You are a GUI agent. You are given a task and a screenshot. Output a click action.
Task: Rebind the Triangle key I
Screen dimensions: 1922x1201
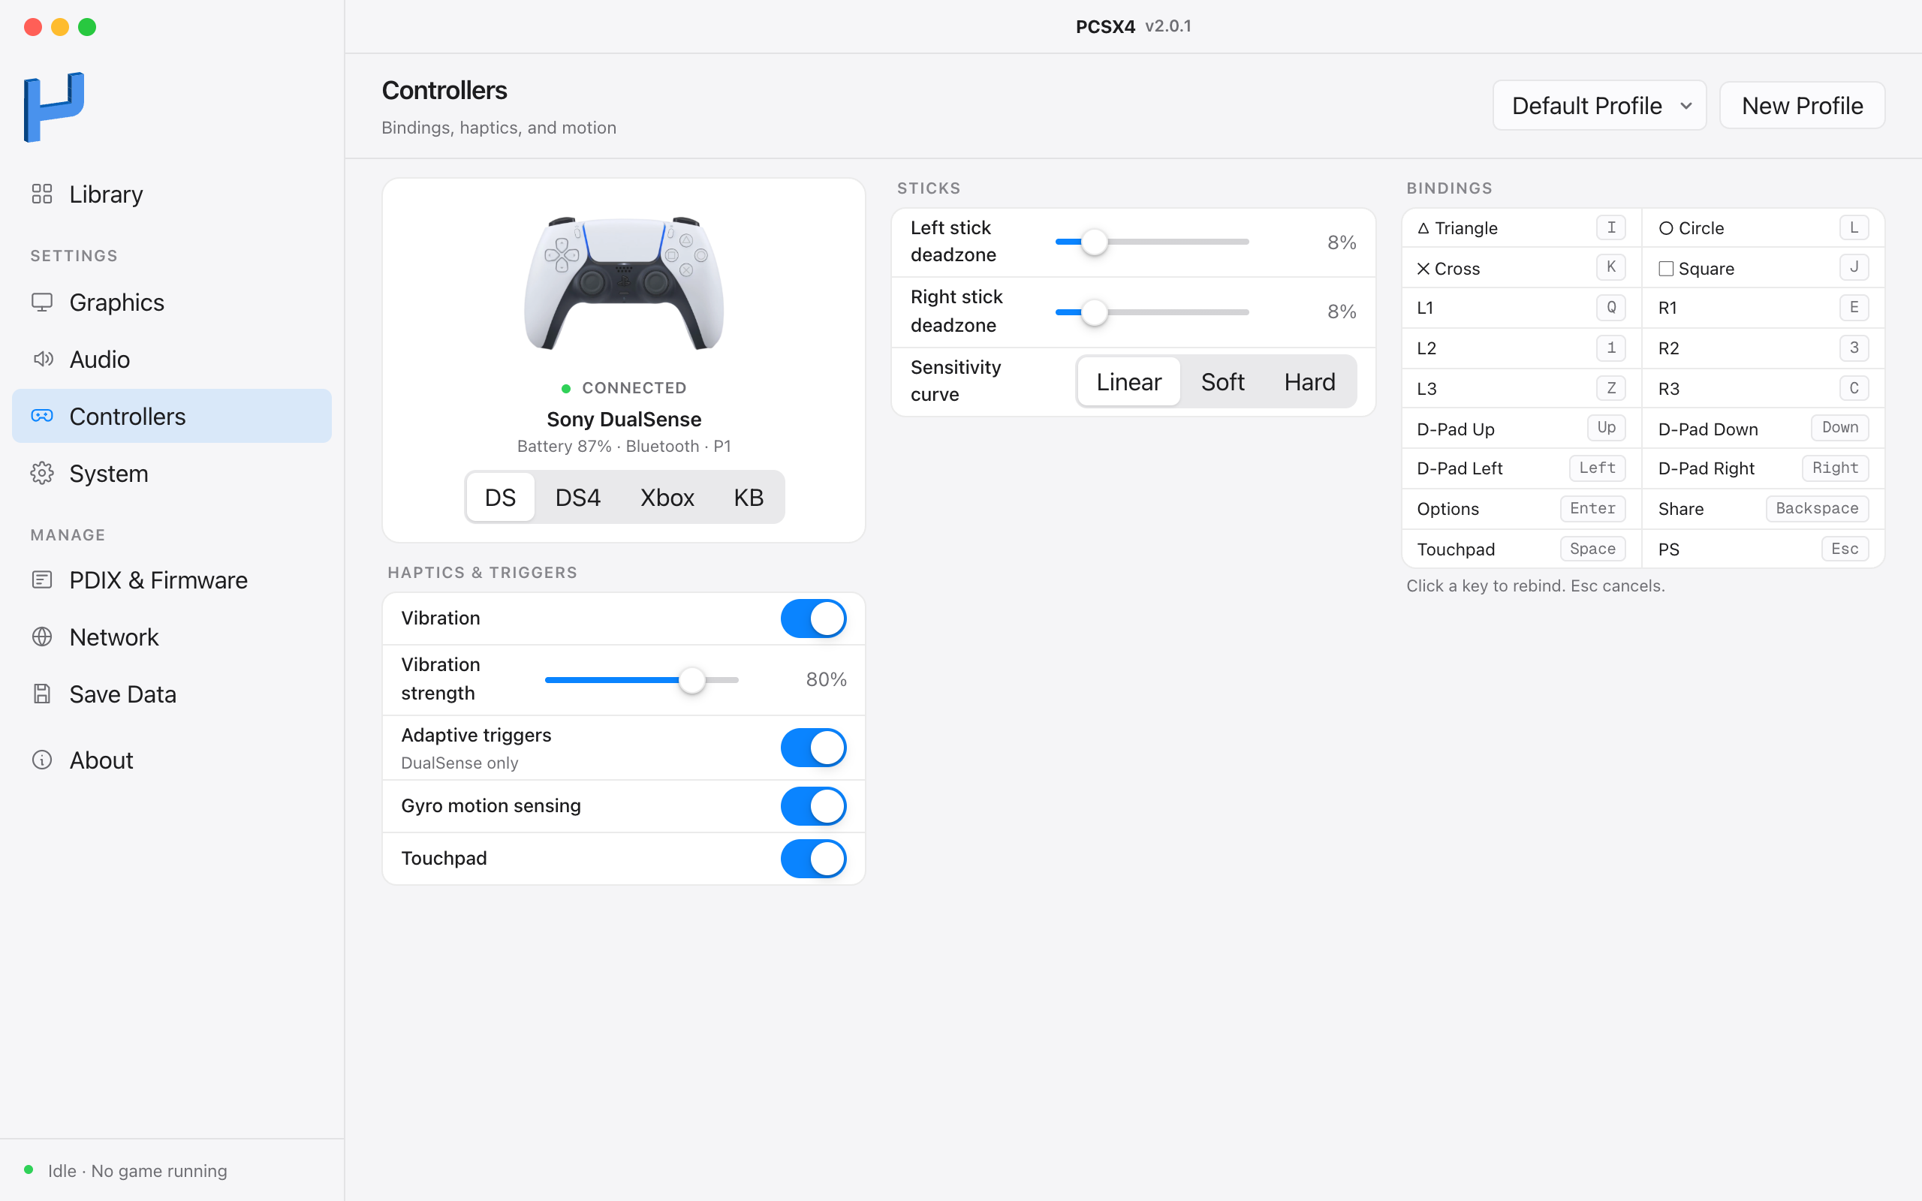(1610, 227)
